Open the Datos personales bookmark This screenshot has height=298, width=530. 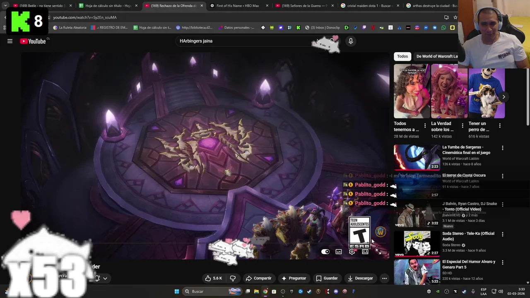coord(236,28)
